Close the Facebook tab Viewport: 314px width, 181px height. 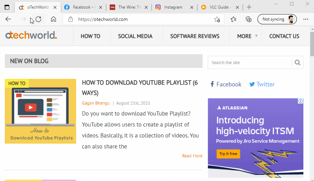click(x=100, y=8)
